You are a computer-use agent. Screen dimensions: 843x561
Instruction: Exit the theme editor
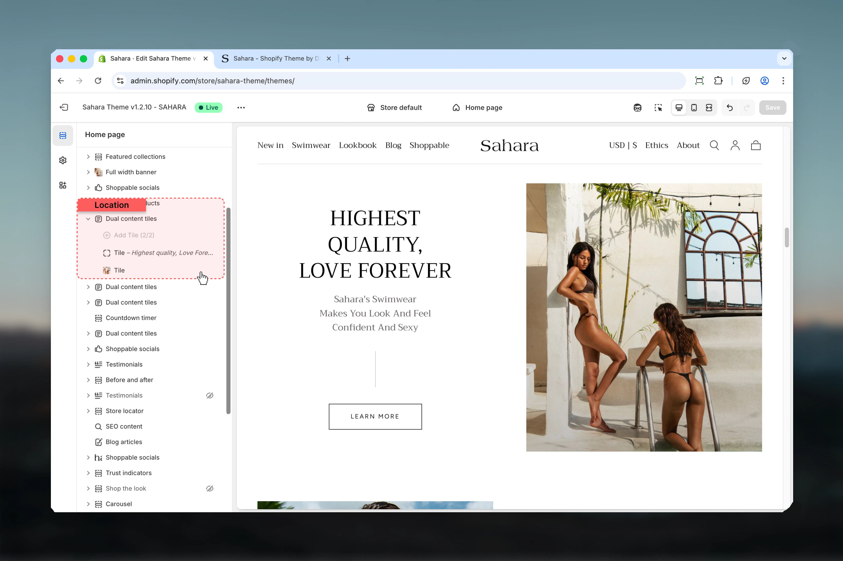pyautogui.click(x=64, y=107)
